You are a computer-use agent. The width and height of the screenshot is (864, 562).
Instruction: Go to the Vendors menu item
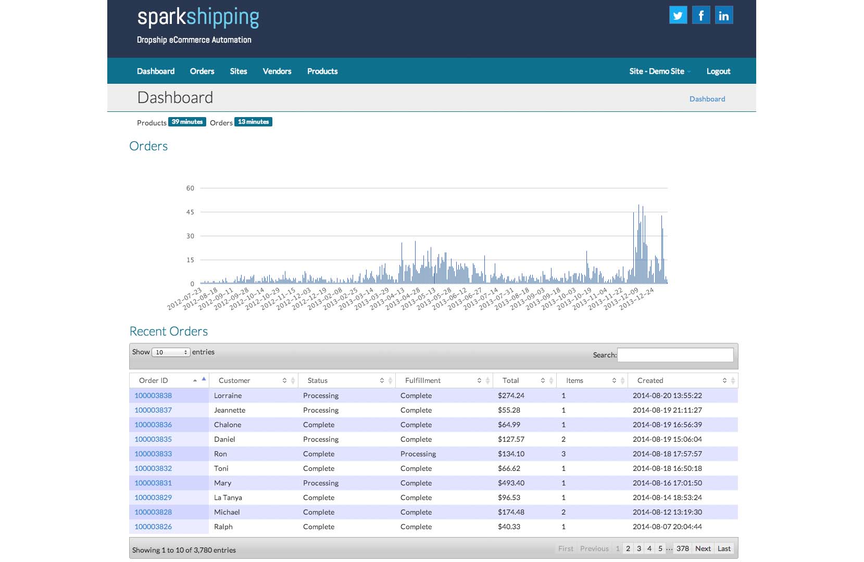pos(277,71)
